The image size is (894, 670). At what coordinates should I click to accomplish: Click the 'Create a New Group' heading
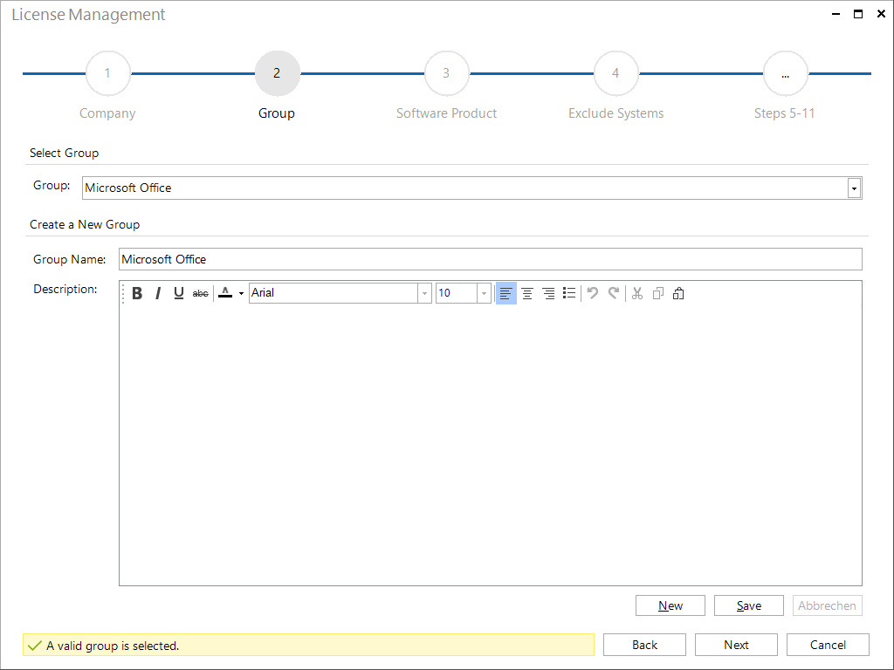click(85, 224)
